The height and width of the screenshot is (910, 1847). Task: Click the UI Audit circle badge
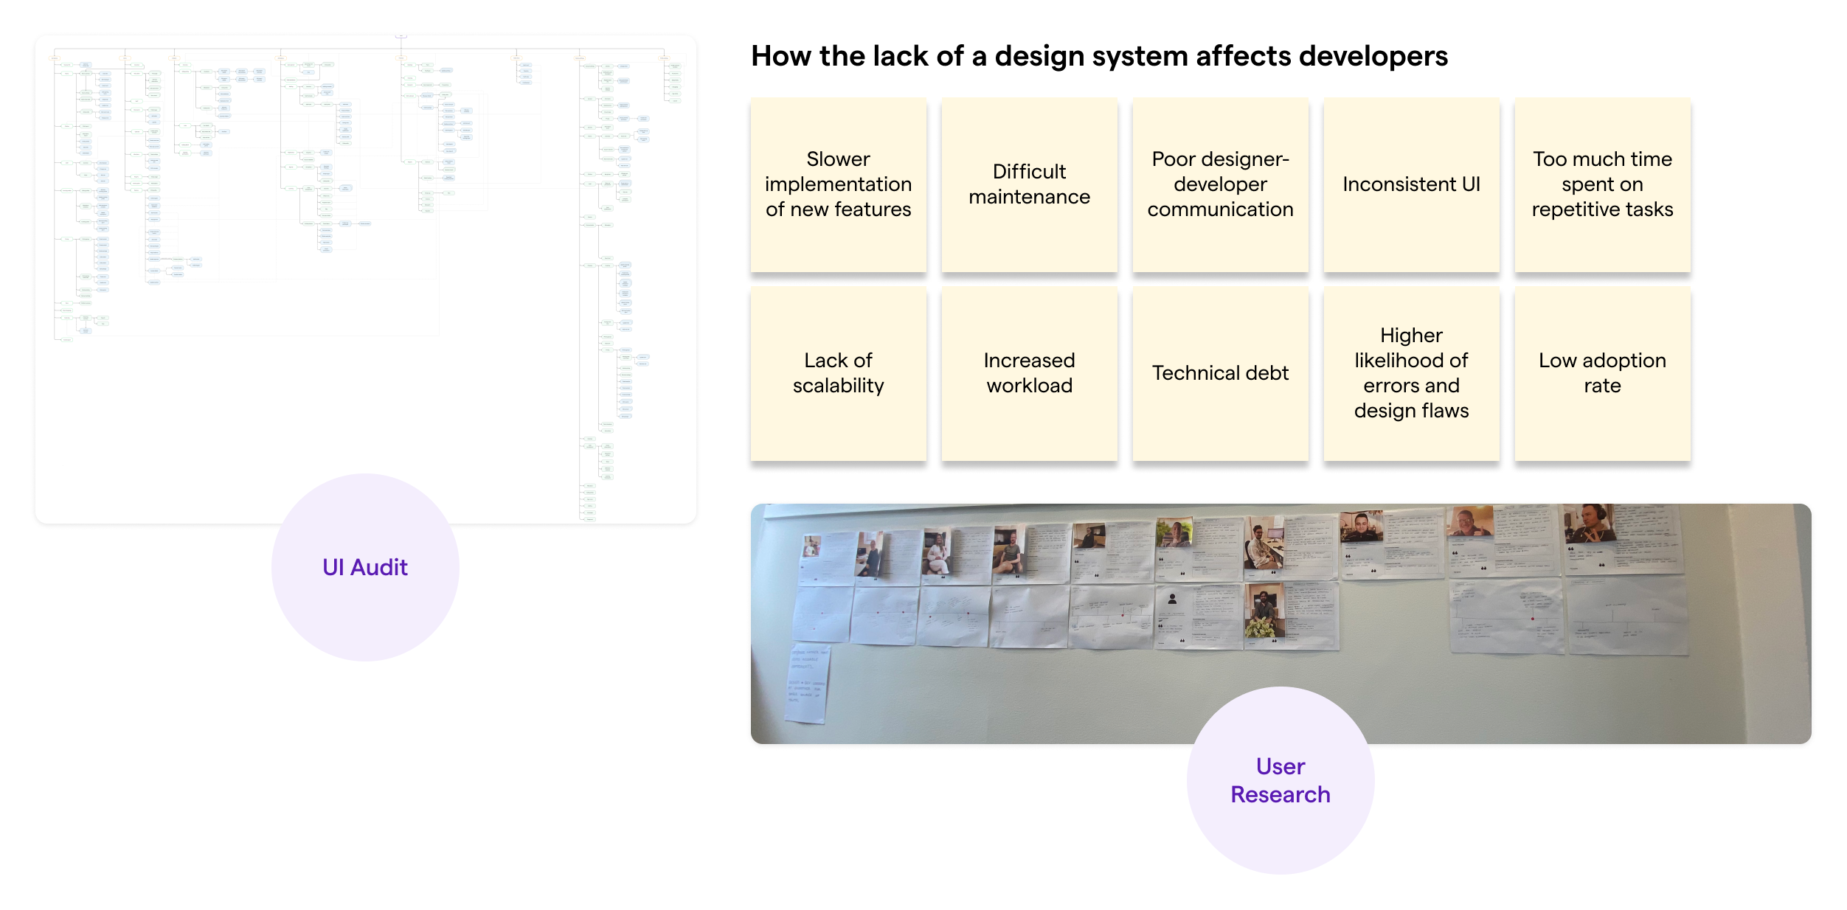click(366, 568)
